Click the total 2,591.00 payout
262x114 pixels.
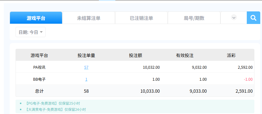coord(244,91)
